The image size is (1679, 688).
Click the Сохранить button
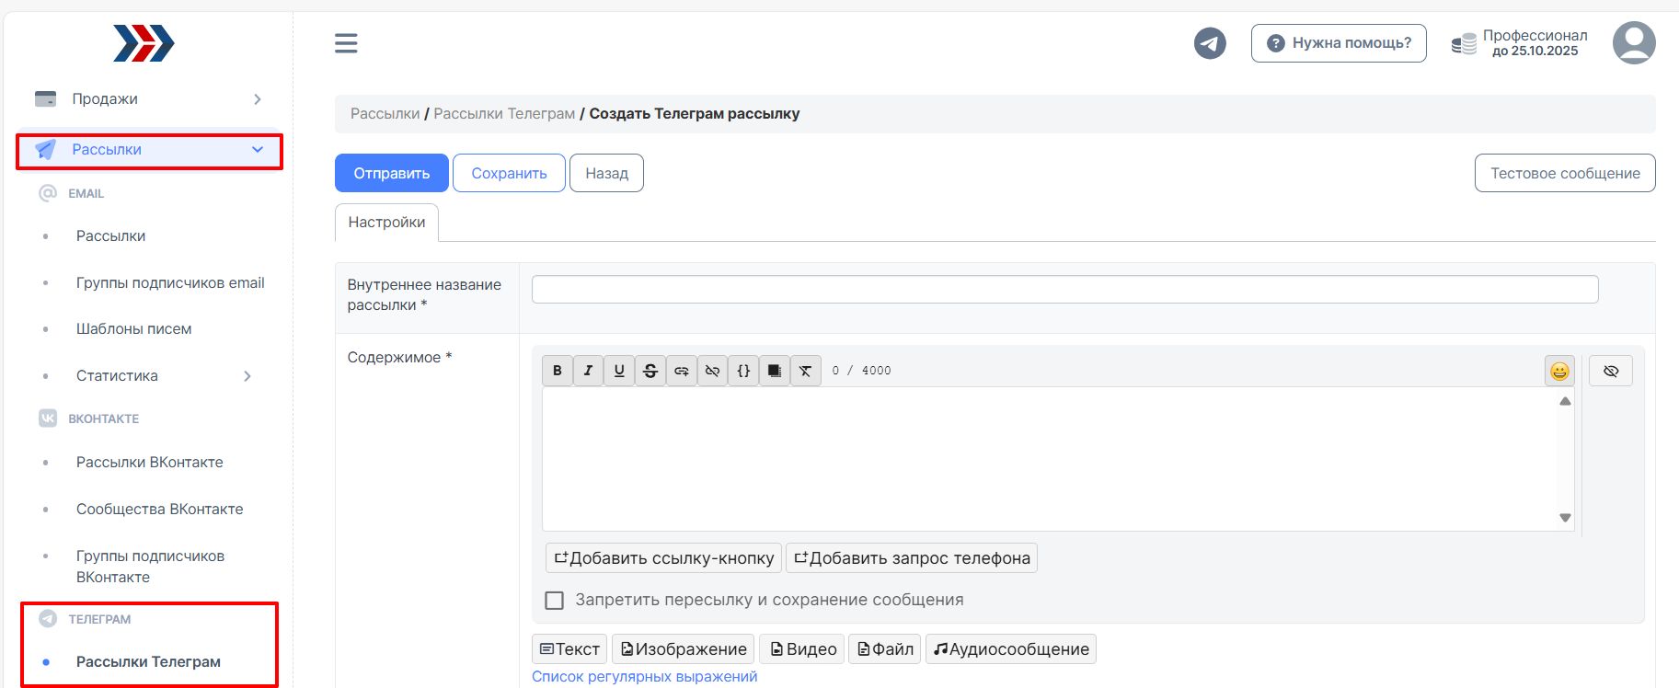[x=509, y=173]
